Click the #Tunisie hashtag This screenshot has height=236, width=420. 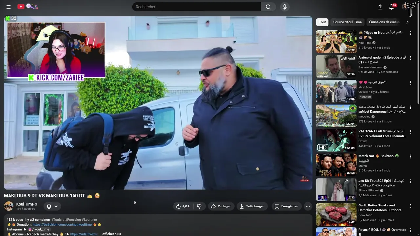pyautogui.click(x=58, y=220)
